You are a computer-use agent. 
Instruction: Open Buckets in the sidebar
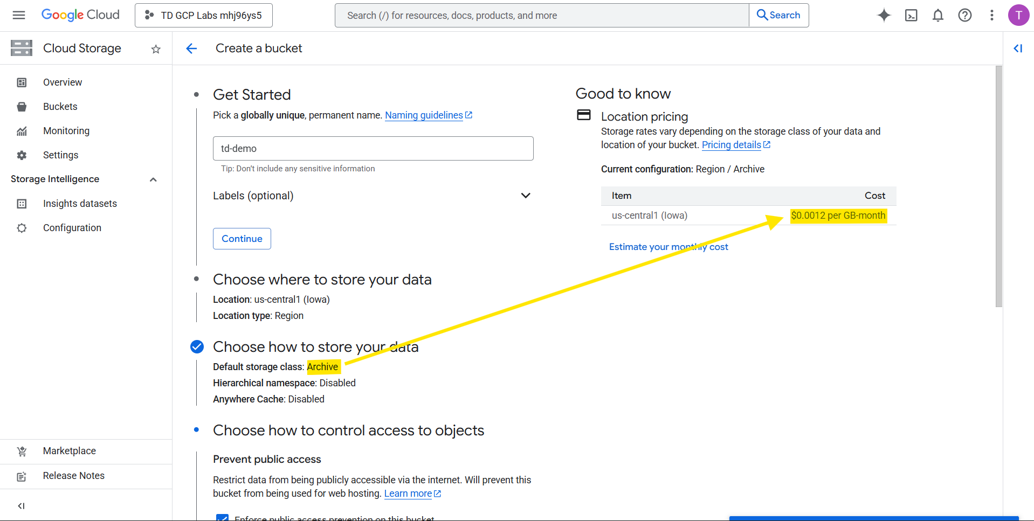click(x=60, y=107)
